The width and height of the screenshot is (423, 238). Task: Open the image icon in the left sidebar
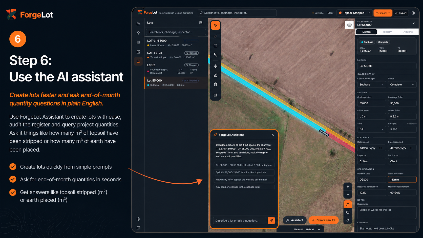138,52
